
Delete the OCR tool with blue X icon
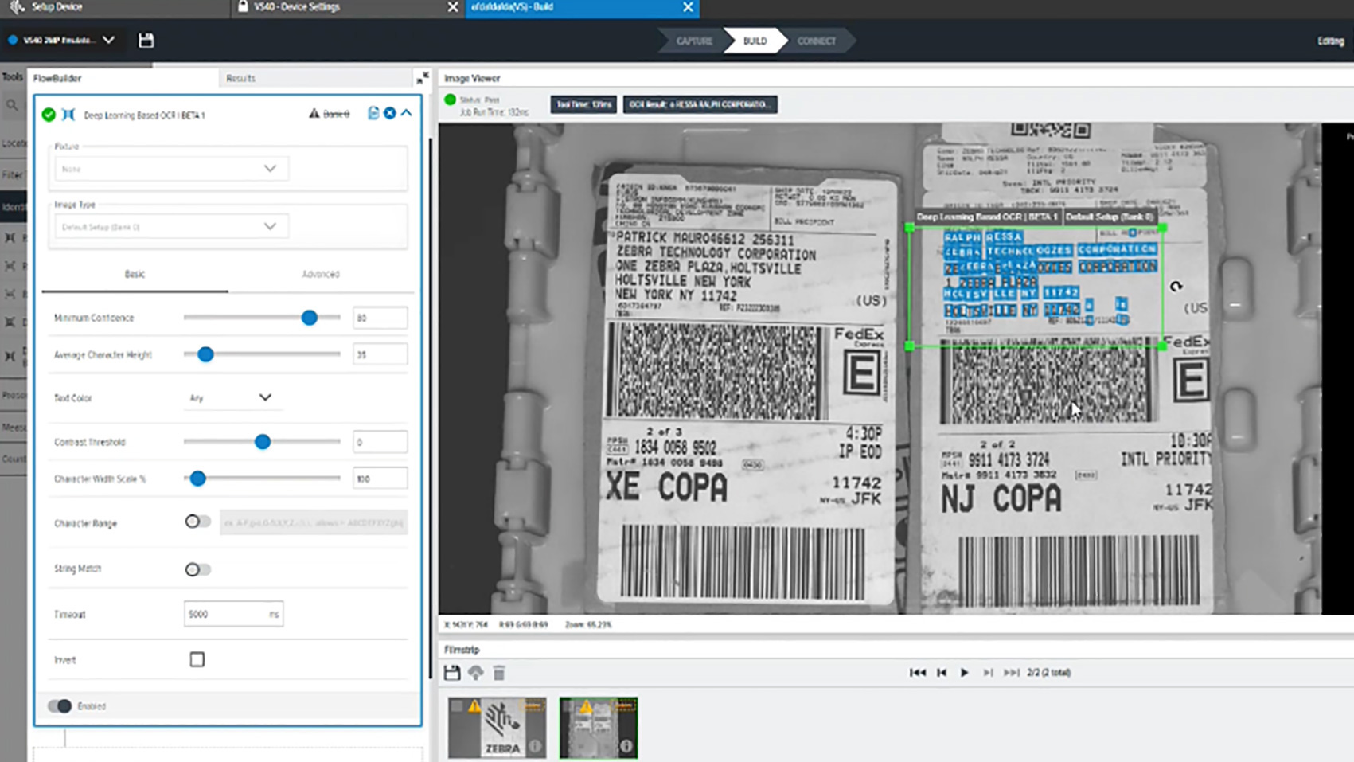[x=390, y=113]
